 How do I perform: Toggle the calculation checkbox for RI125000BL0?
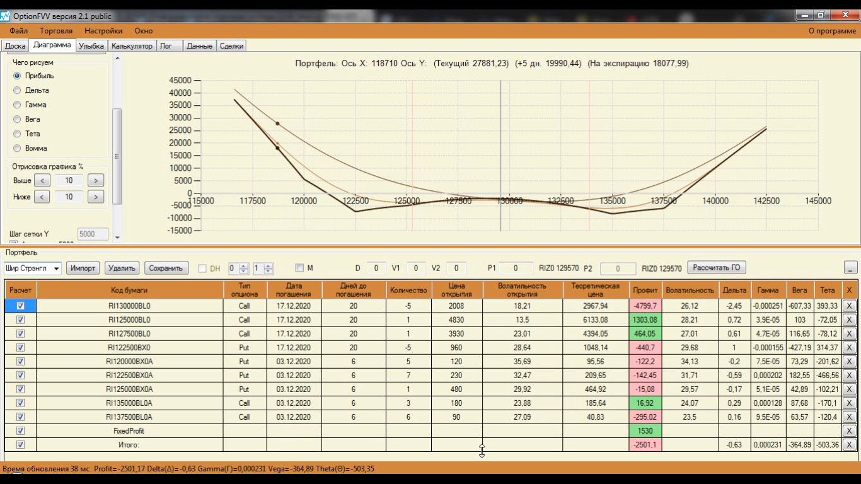point(21,320)
